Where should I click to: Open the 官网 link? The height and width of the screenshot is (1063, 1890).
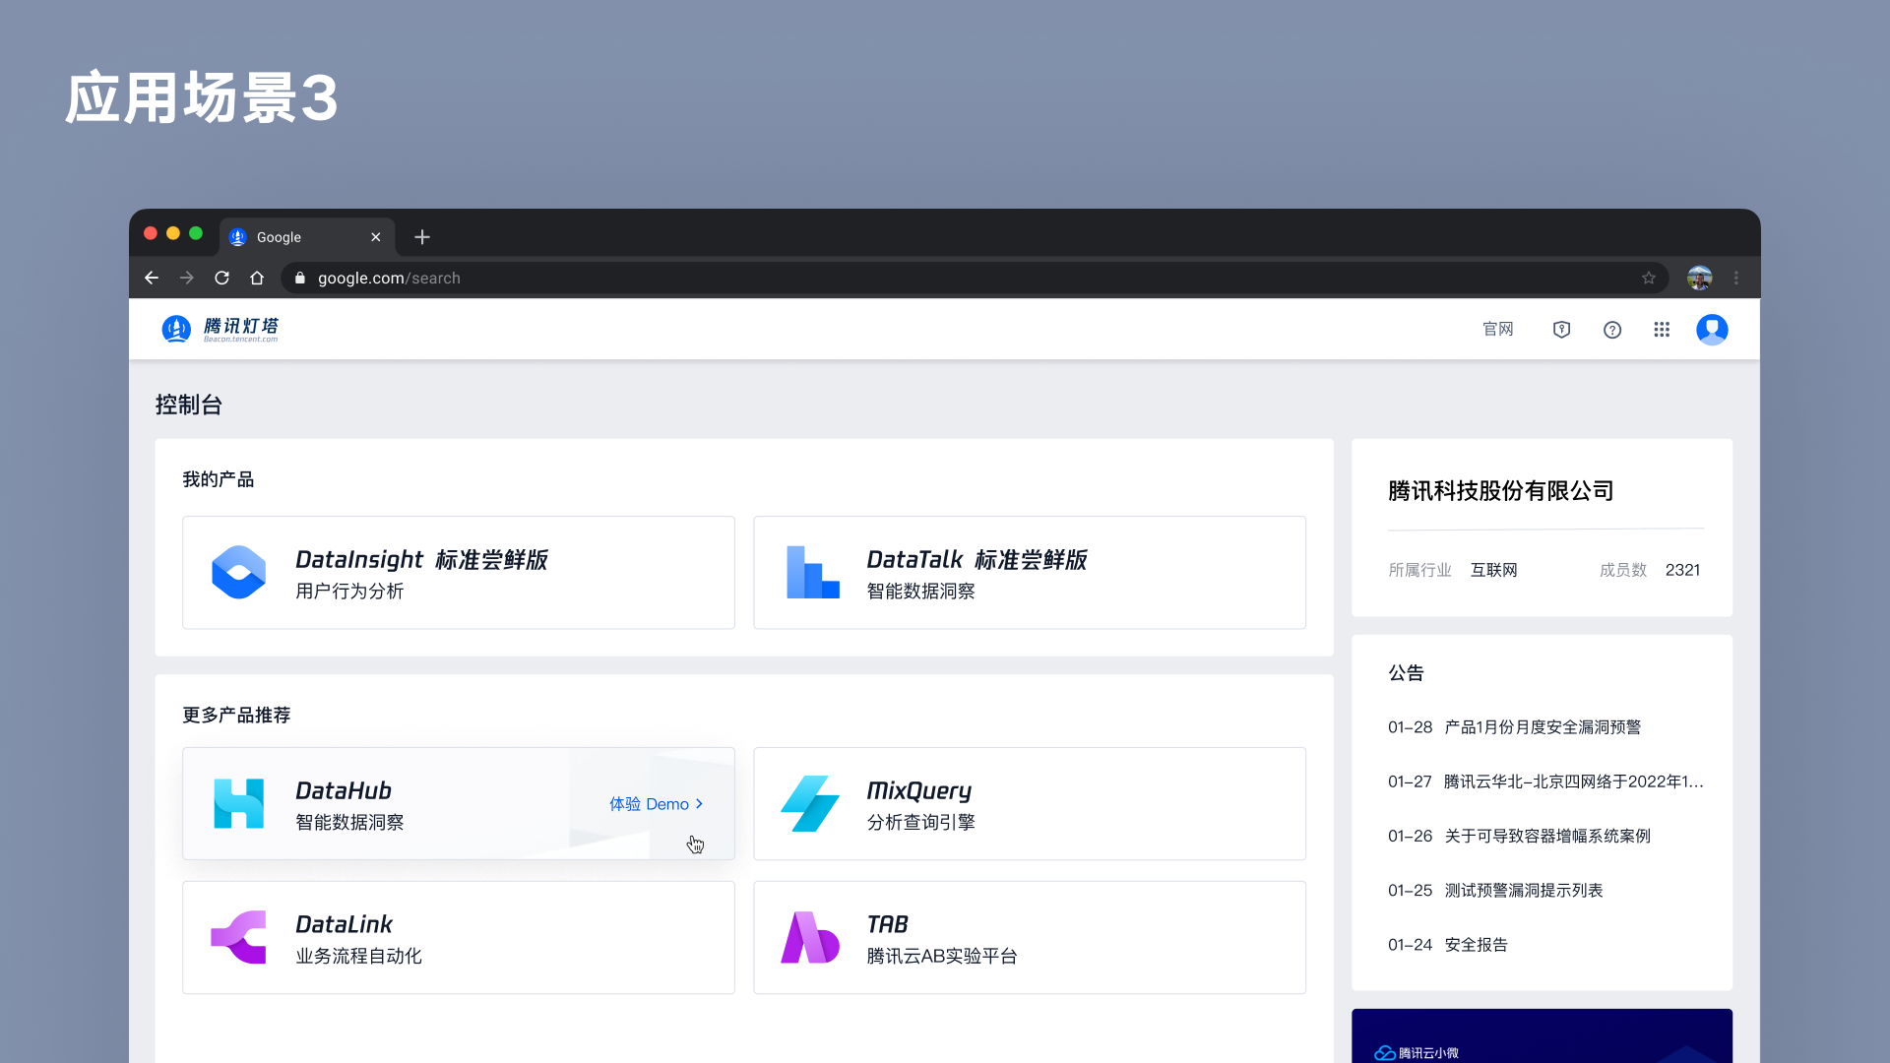[1498, 329]
